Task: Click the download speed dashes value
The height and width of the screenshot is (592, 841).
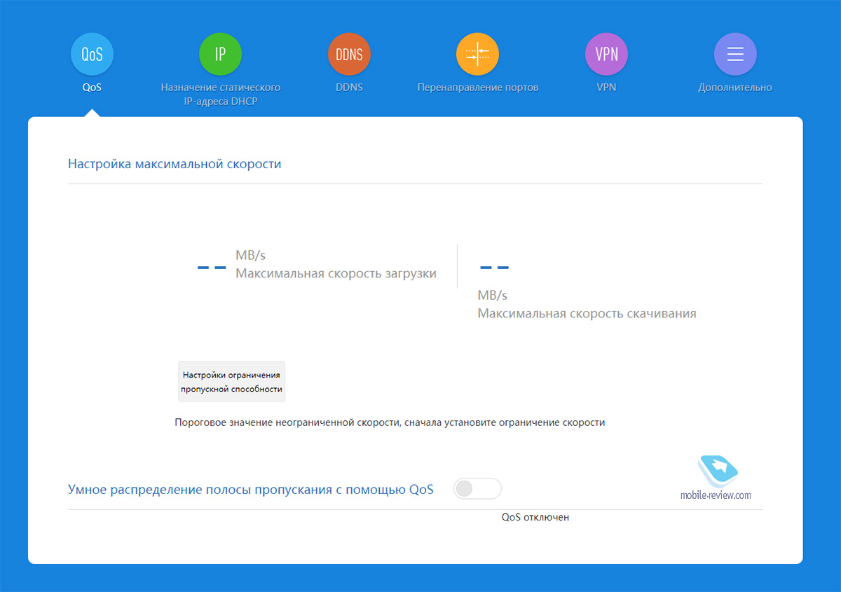Action: point(494,268)
